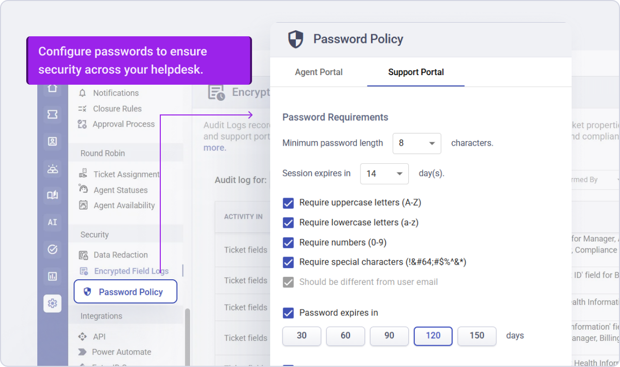
Task: Select the Support Portal tab
Action: [x=416, y=72]
